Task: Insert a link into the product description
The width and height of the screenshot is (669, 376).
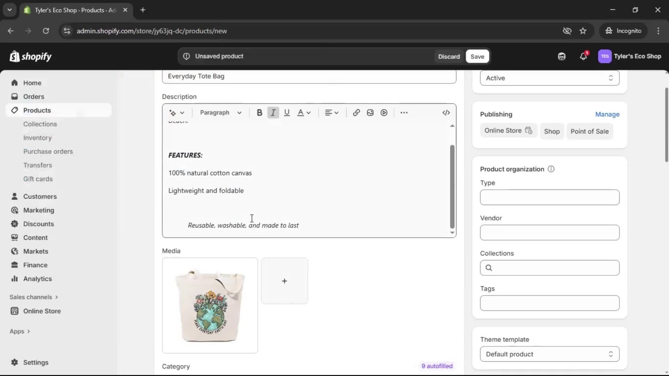Action: [x=356, y=112]
